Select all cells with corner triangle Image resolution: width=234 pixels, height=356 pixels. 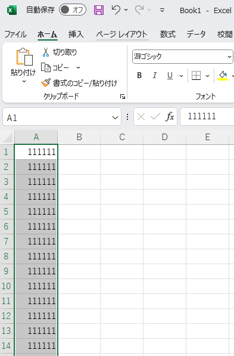(x=7, y=138)
